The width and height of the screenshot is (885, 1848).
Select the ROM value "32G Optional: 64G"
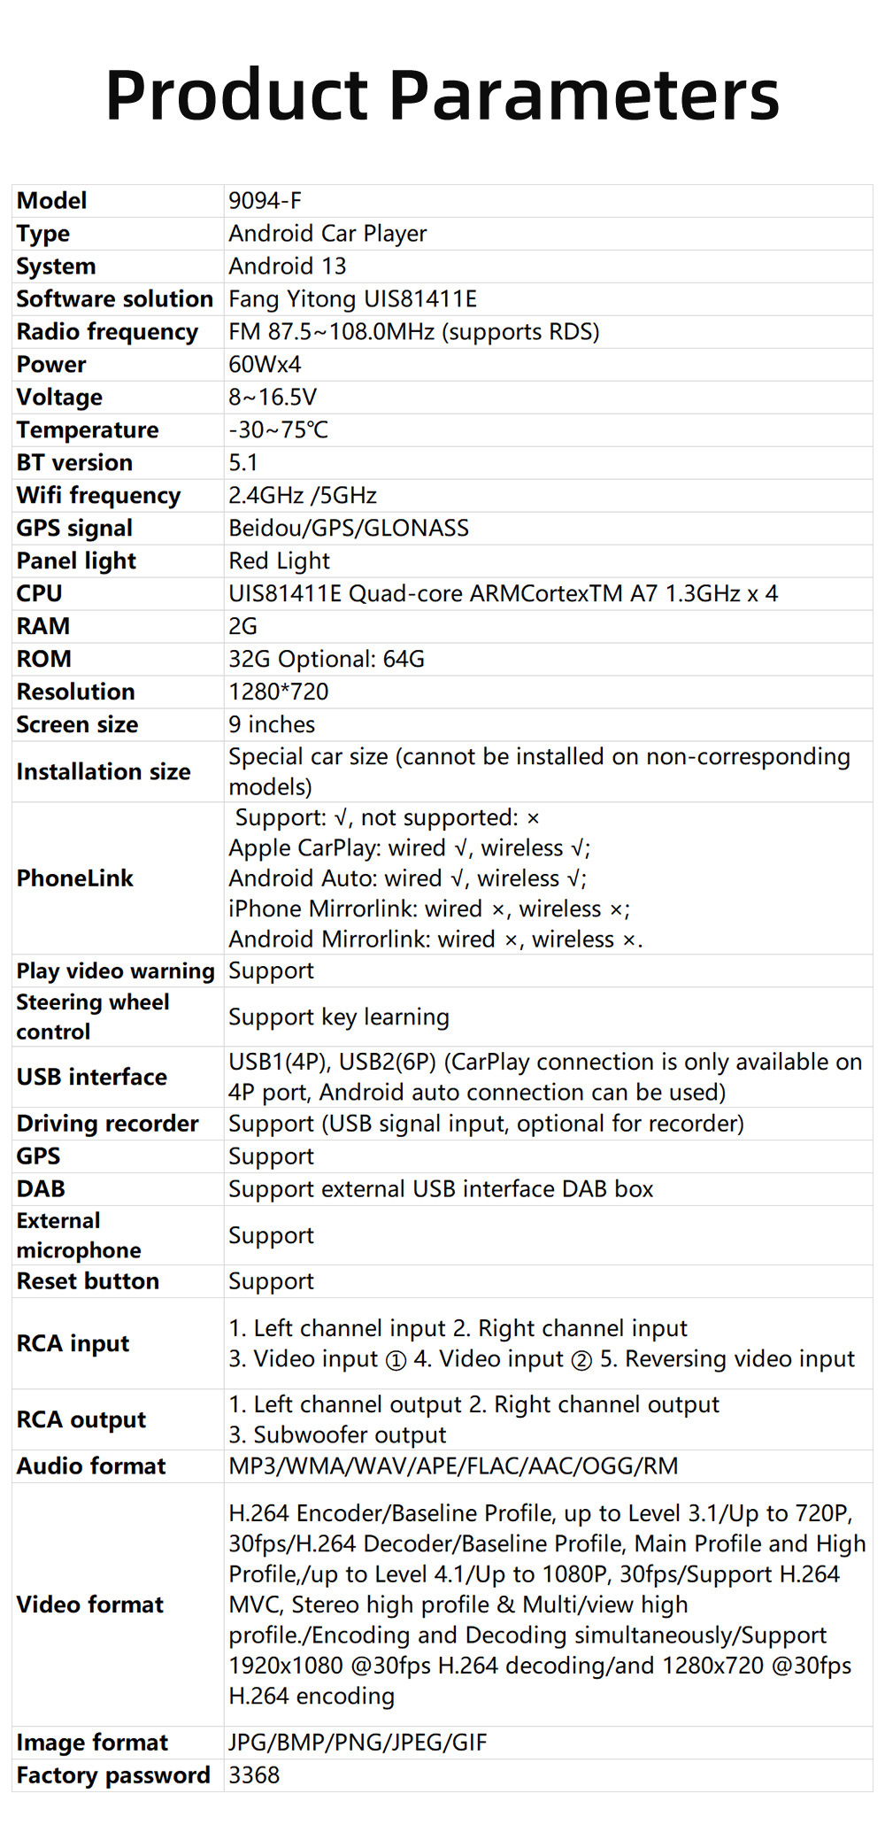click(x=327, y=660)
